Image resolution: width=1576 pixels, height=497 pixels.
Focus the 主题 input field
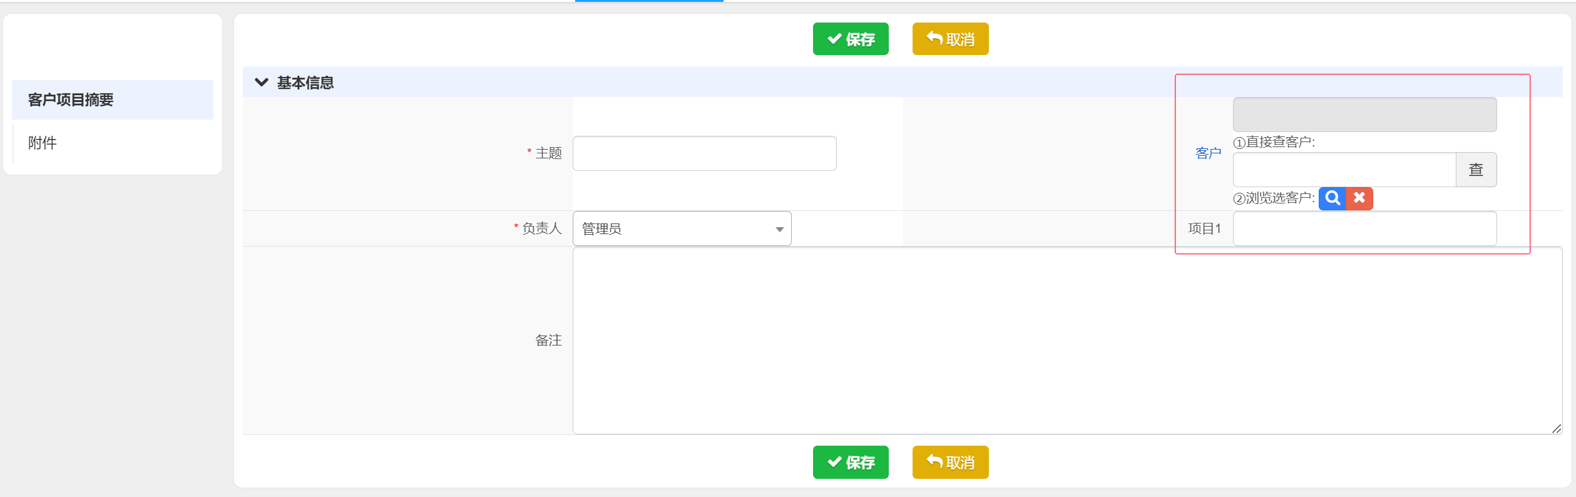click(704, 153)
